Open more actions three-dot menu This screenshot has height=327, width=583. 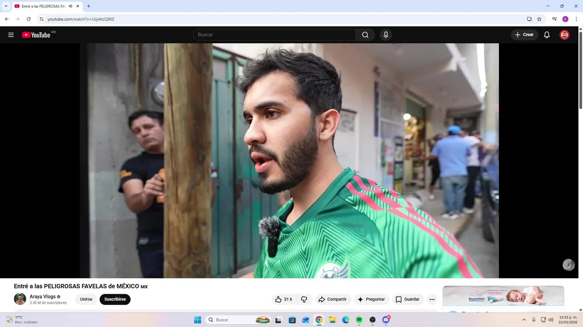[x=432, y=299]
